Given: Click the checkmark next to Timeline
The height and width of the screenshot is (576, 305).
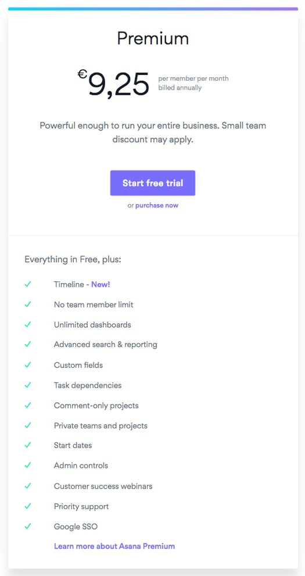Looking at the screenshot, I should (28, 284).
